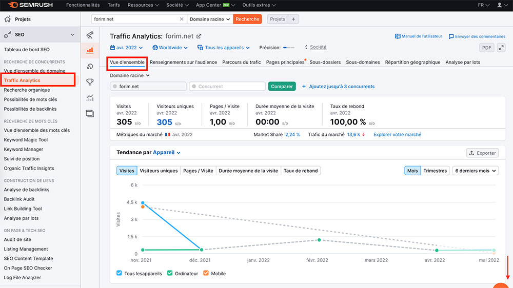The height and width of the screenshot is (288, 513).
Task: Show Visiteurs uniques metric in chart
Action: click(x=159, y=171)
